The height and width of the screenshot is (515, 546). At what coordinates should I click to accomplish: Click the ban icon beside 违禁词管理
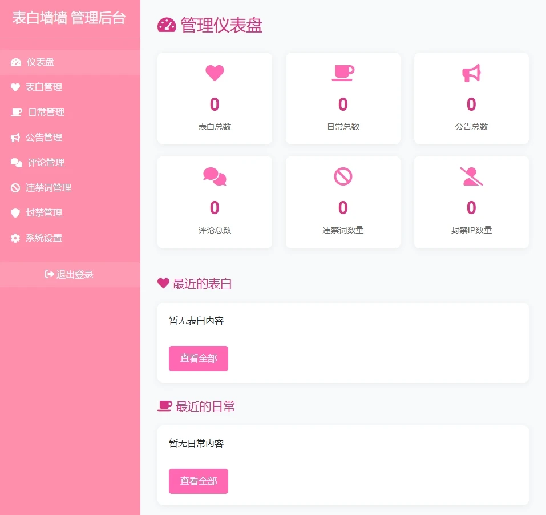coord(15,188)
